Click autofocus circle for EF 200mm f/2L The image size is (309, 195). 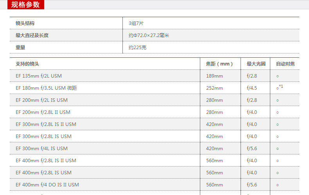tap(277, 100)
